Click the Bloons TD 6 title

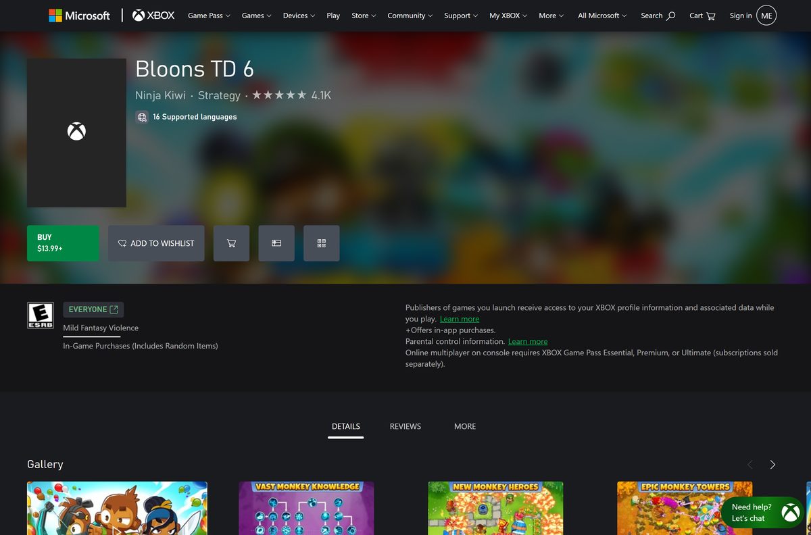[x=195, y=69]
